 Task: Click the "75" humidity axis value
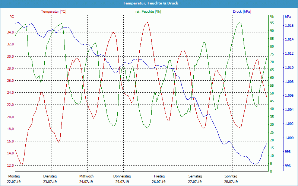point(272,54)
